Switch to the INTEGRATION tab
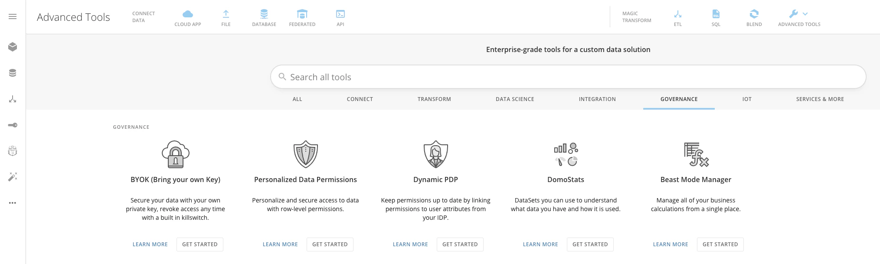 [x=597, y=99]
